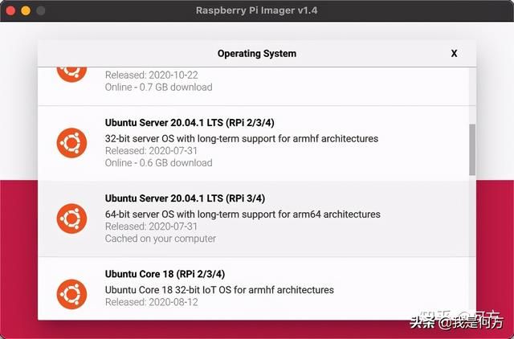Minimize the Raspberry Pi Imager window with the yellow button

pos(26,10)
